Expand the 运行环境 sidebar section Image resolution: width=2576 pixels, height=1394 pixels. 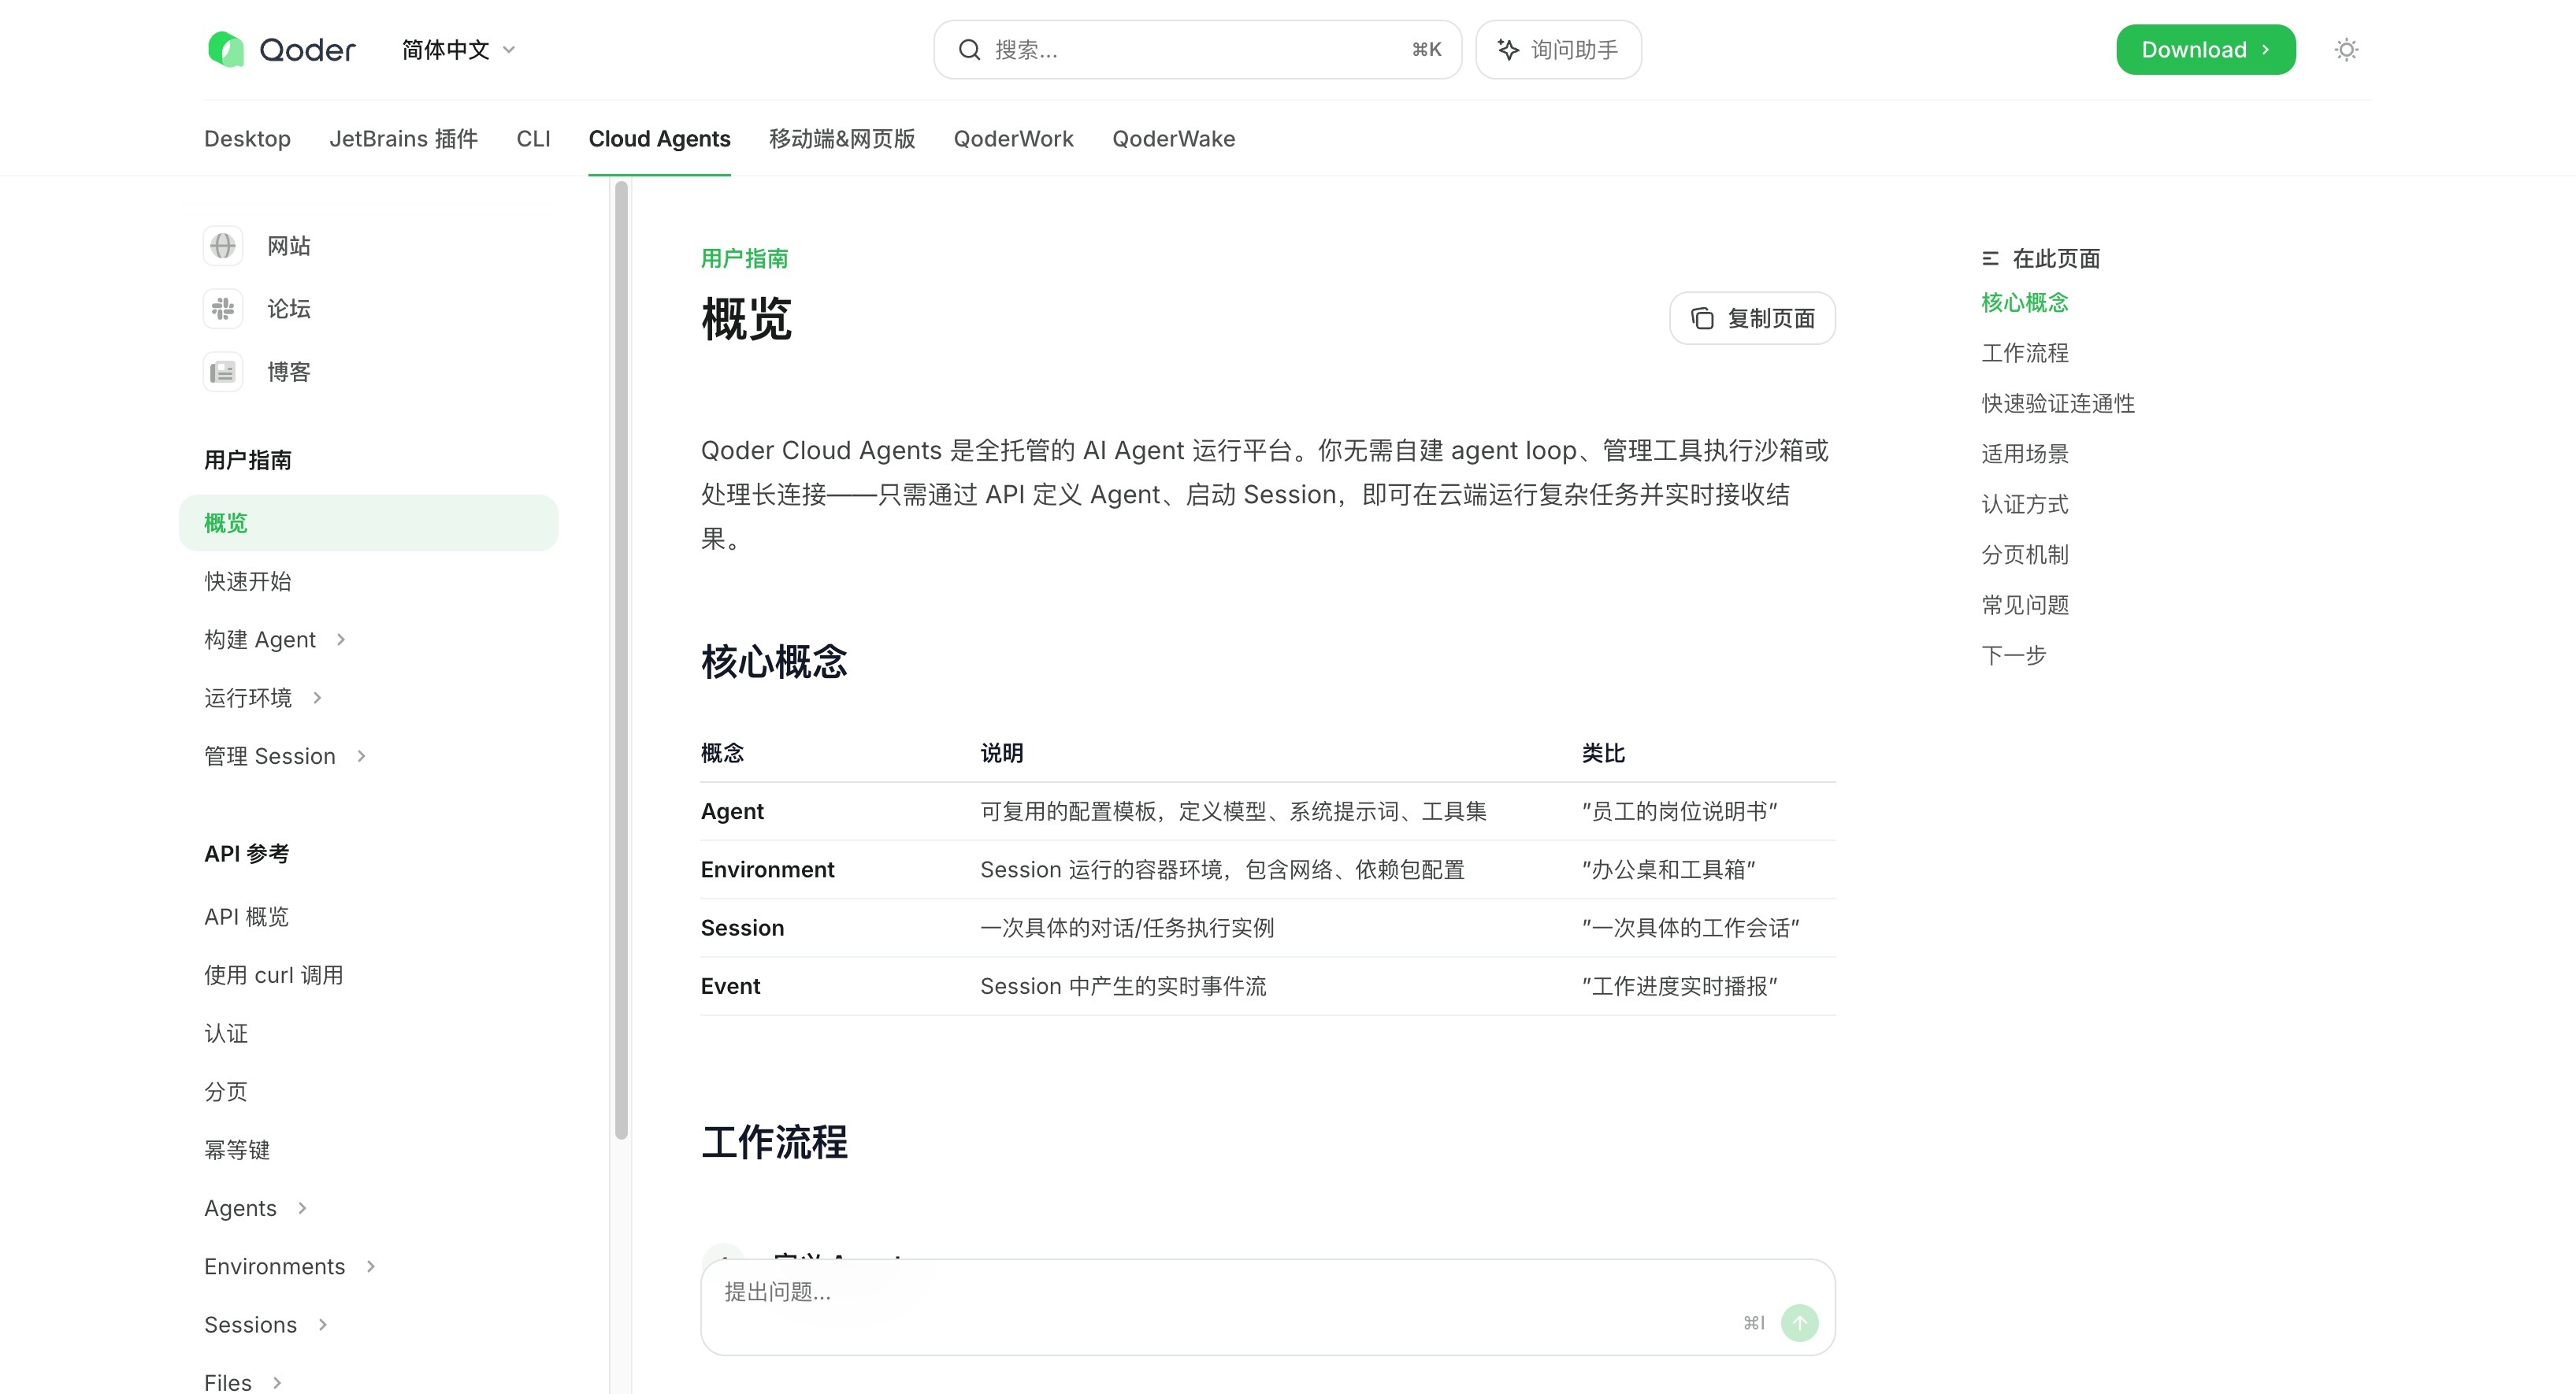[x=317, y=698]
